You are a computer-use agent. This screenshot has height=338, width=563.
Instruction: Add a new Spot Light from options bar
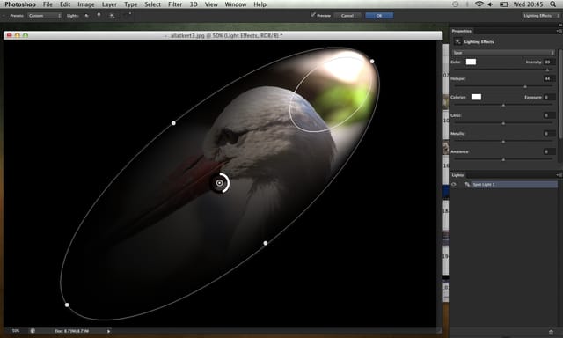tap(86, 16)
